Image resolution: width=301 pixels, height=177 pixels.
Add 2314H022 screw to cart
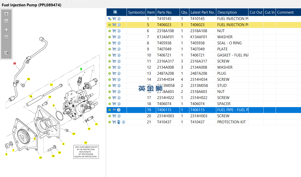(x=114, y=98)
